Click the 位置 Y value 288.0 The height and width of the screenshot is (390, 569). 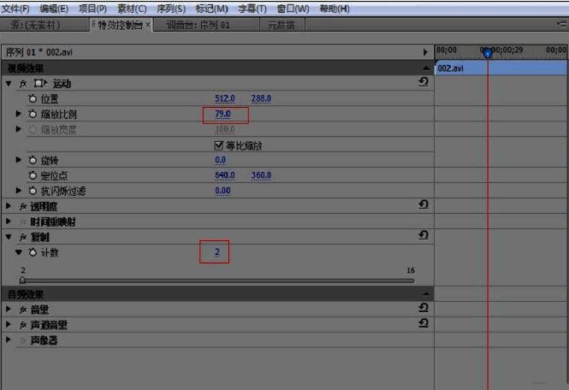point(261,98)
